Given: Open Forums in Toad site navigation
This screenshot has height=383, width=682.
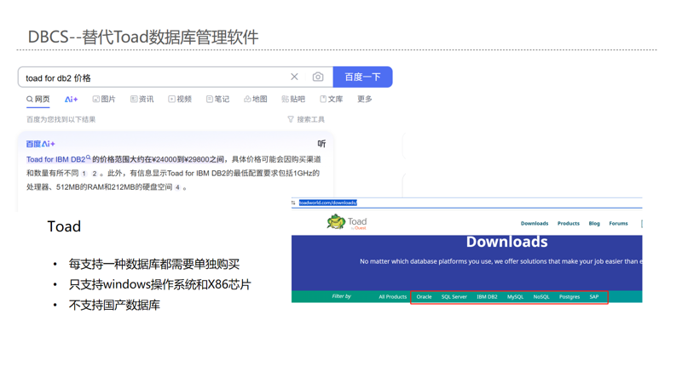Looking at the screenshot, I should [x=619, y=224].
